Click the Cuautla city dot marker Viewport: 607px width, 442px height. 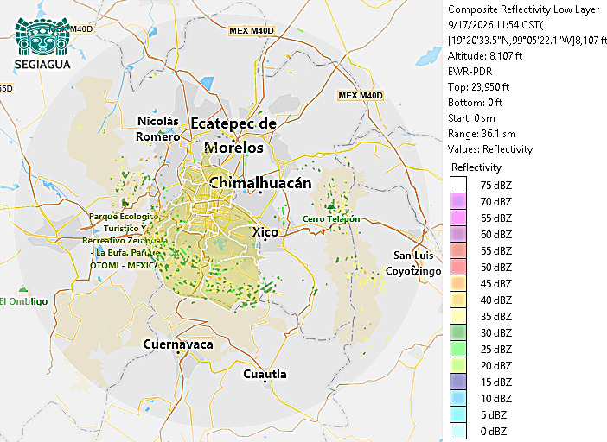(265, 382)
